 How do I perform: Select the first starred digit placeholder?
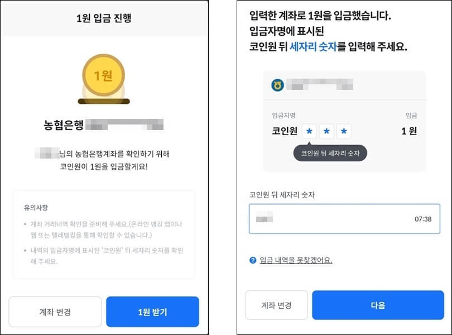pos(309,131)
